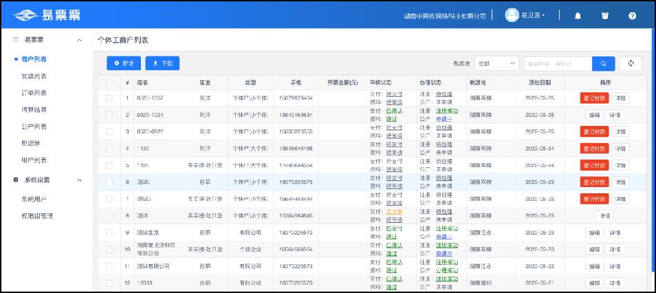This screenshot has width=656, height=293.
Task: Click 登记付款 for row 1
Action: point(595,98)
